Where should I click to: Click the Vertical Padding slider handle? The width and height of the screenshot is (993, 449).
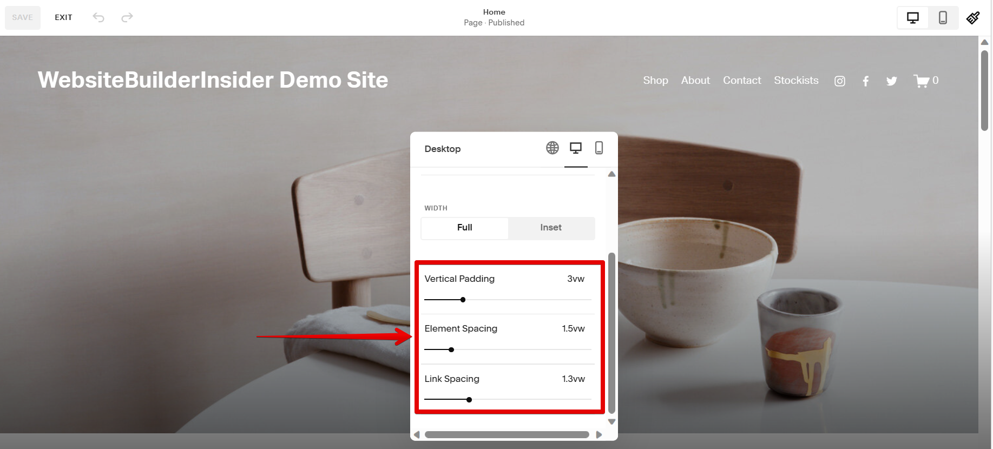coord(463,300)
